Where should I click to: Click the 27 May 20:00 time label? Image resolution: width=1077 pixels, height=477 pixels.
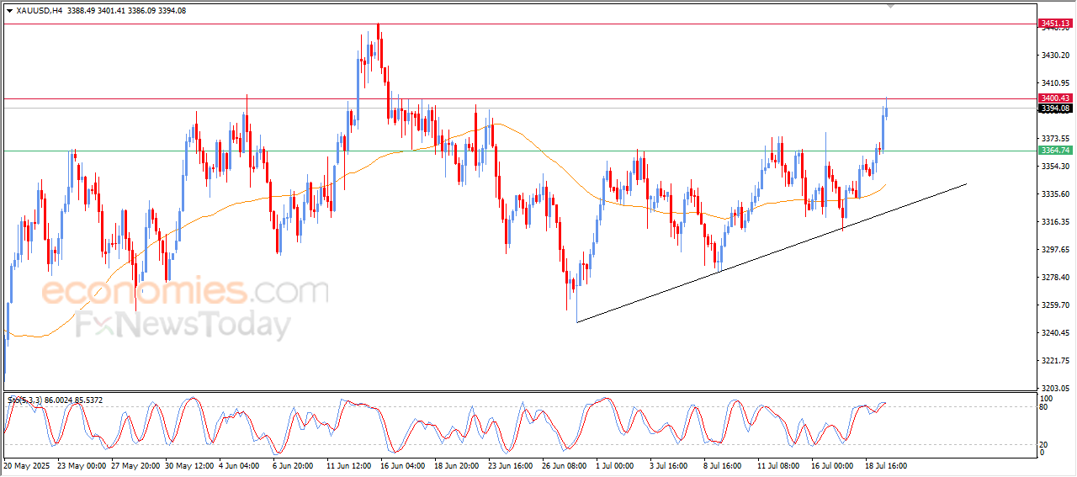(135, 465)
